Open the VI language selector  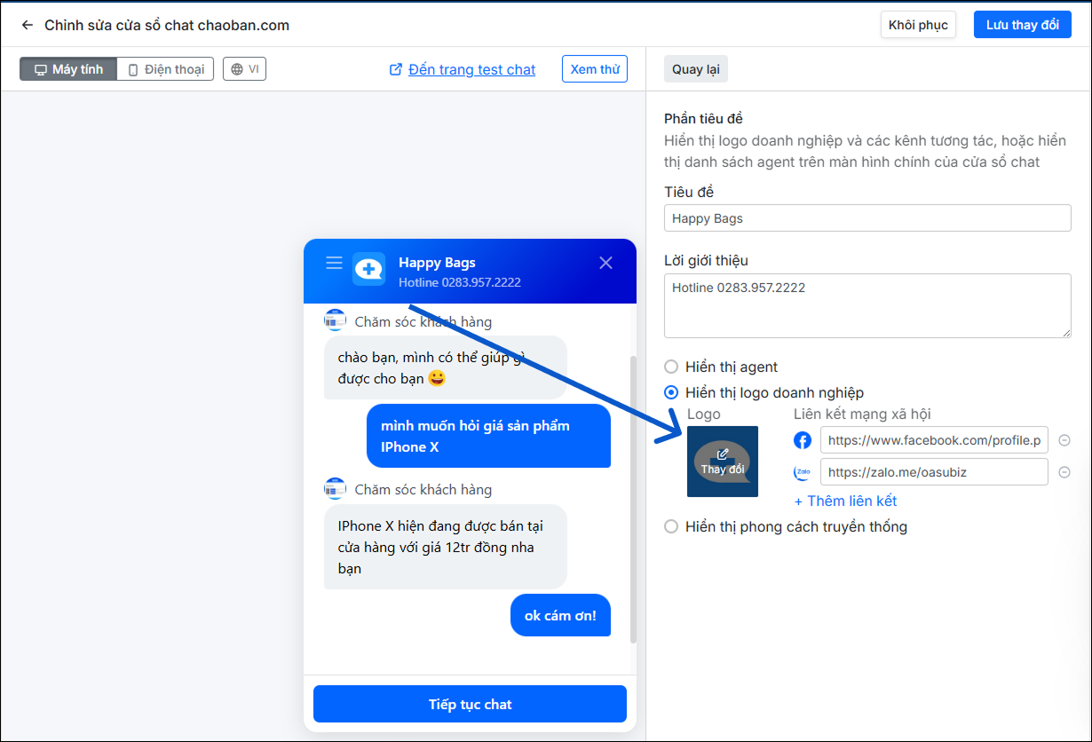point(244,69)
